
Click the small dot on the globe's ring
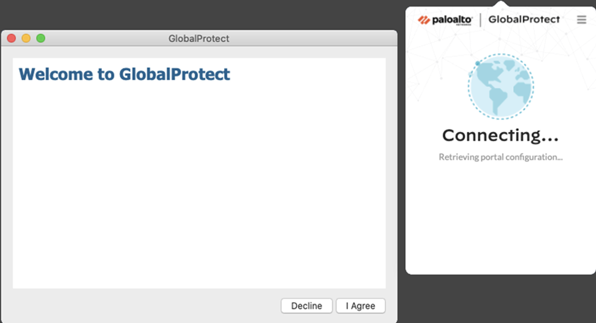(477, 62)
